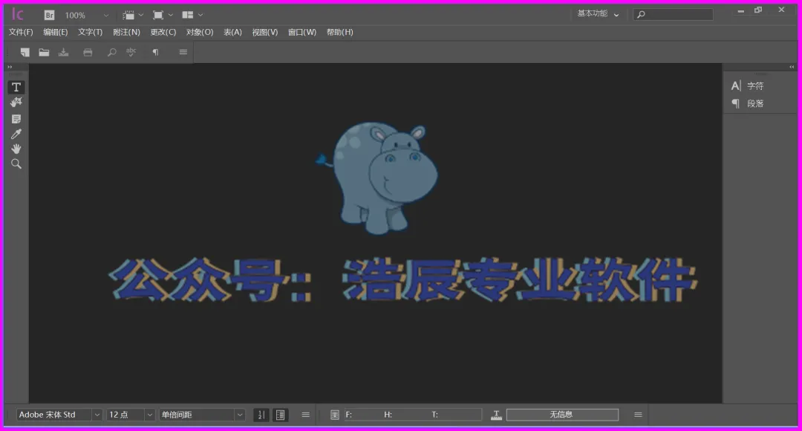This screenshot has height=431, width=802.
Task: Open the Bridge (Br) button
Action: point(49,16)
